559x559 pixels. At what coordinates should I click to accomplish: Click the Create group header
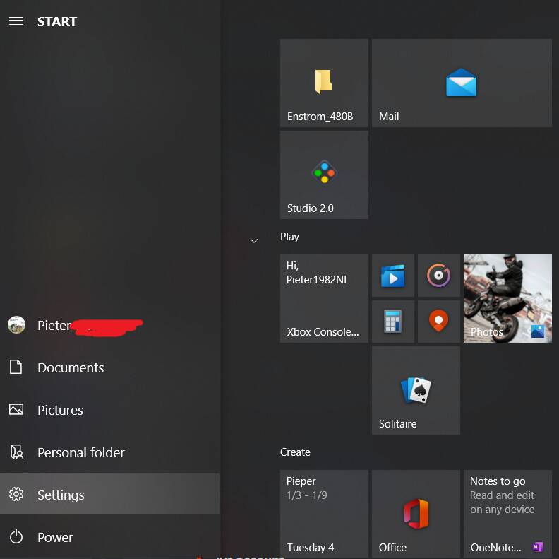coord(295,452)
